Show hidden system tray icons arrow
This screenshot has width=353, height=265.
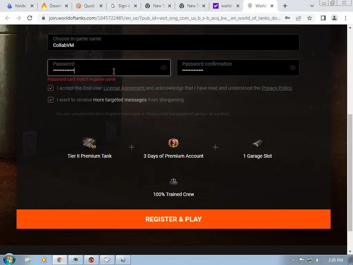pyautogui.click(x=293, y=260)
